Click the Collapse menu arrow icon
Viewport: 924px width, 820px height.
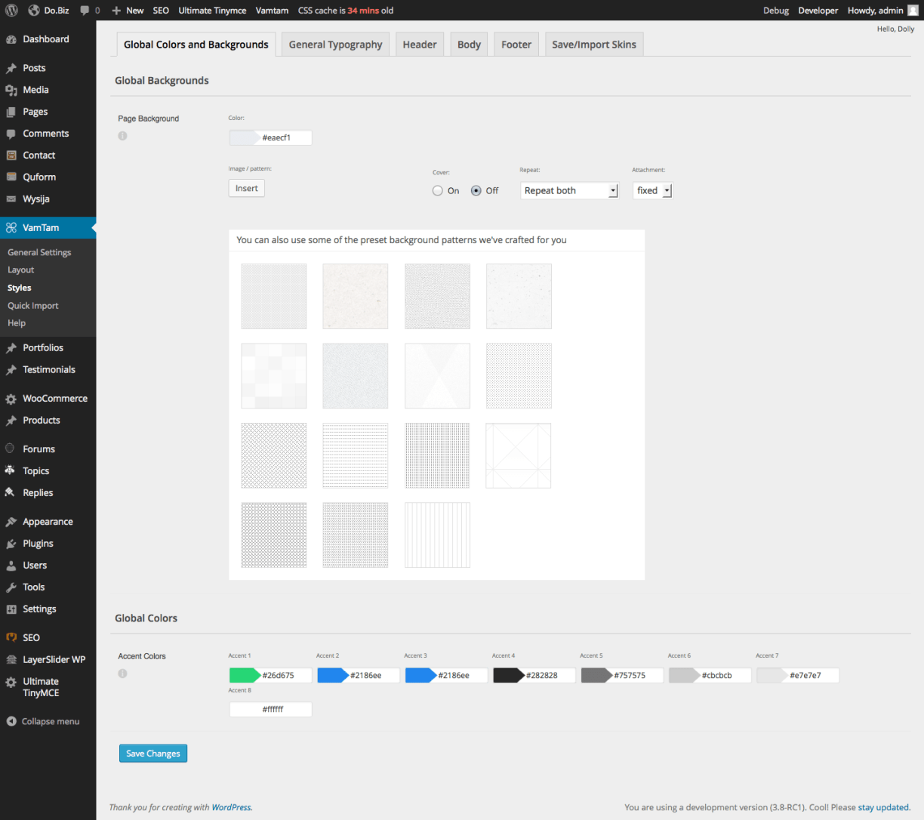point(11,721)
